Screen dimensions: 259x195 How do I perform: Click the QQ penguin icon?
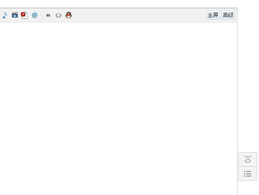pyautogui.click(x=68, y=15)
